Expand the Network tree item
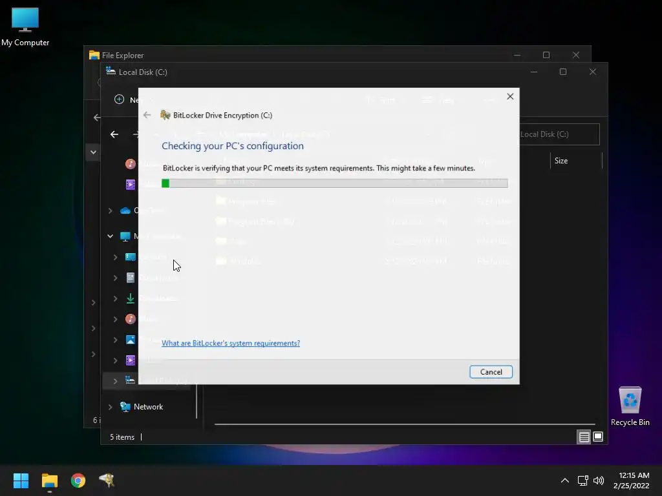 click(110, 407)
